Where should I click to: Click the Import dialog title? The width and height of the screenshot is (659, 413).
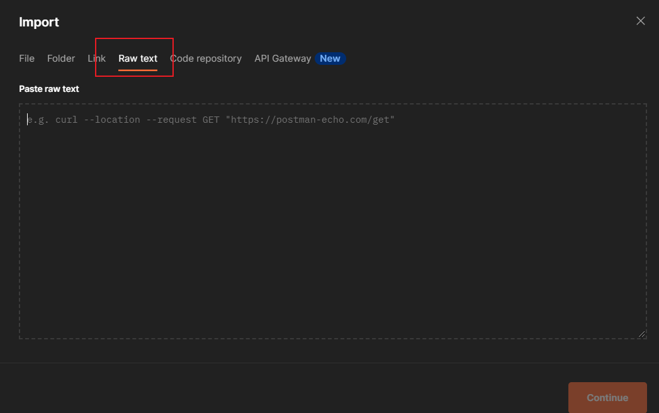pos(38,22)
